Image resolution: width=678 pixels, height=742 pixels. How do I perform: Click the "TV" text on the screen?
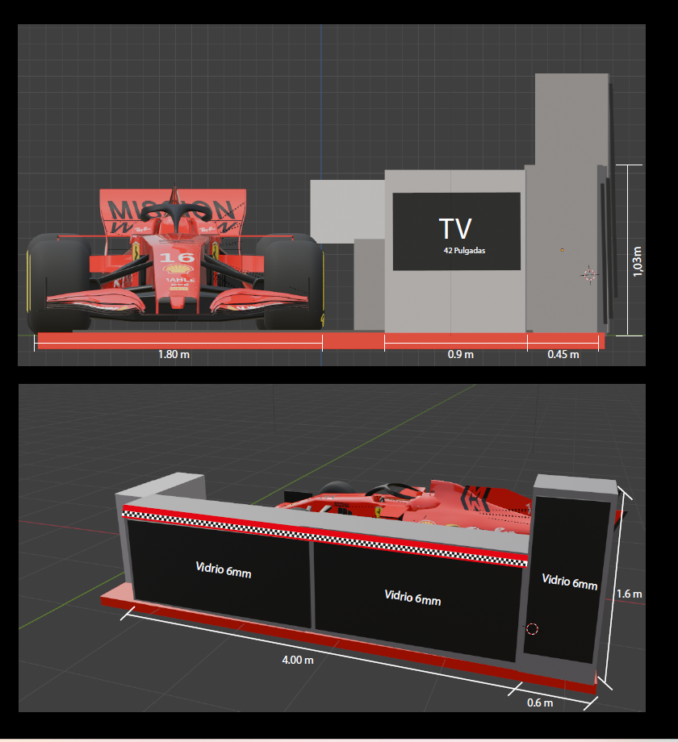pyautogui.click(x=455, y=229)
